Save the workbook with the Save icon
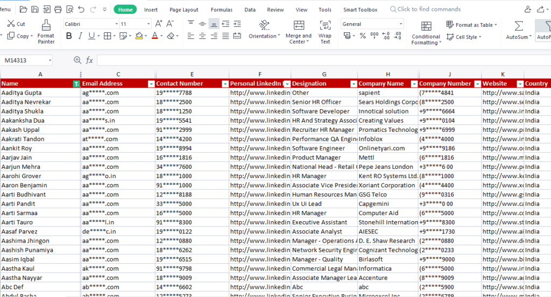Viewport: 551px width, 297px height. pyautogui.click(x=35, y=10)
